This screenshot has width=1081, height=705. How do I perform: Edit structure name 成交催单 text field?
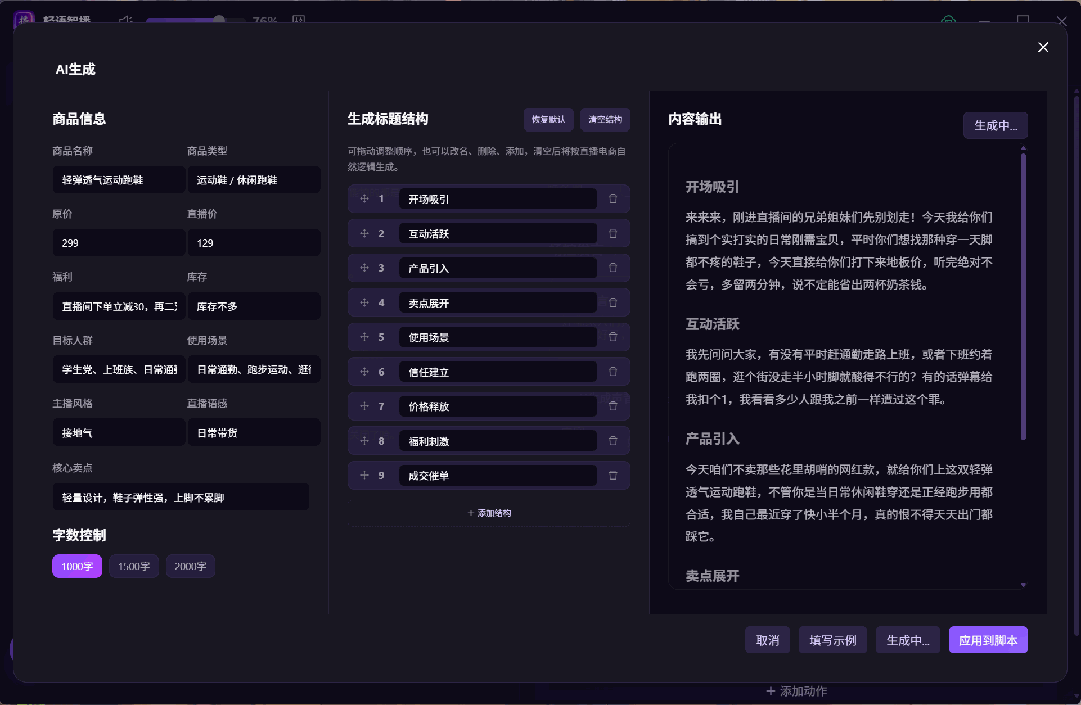pos(498,476)
